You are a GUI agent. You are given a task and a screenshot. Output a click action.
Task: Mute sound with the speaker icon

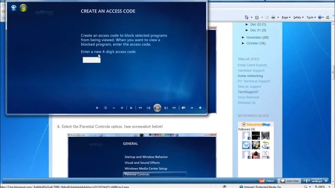(184, 108)
